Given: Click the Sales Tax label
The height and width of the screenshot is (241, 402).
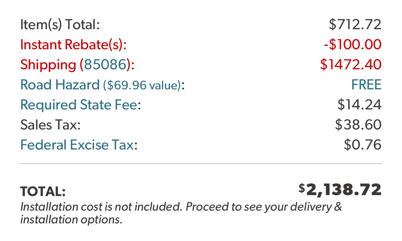Looking at the screenshot, I should 51,125.
